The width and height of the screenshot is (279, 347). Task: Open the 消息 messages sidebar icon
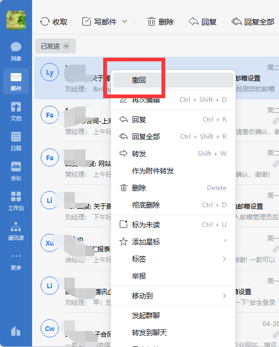[16, 51]
